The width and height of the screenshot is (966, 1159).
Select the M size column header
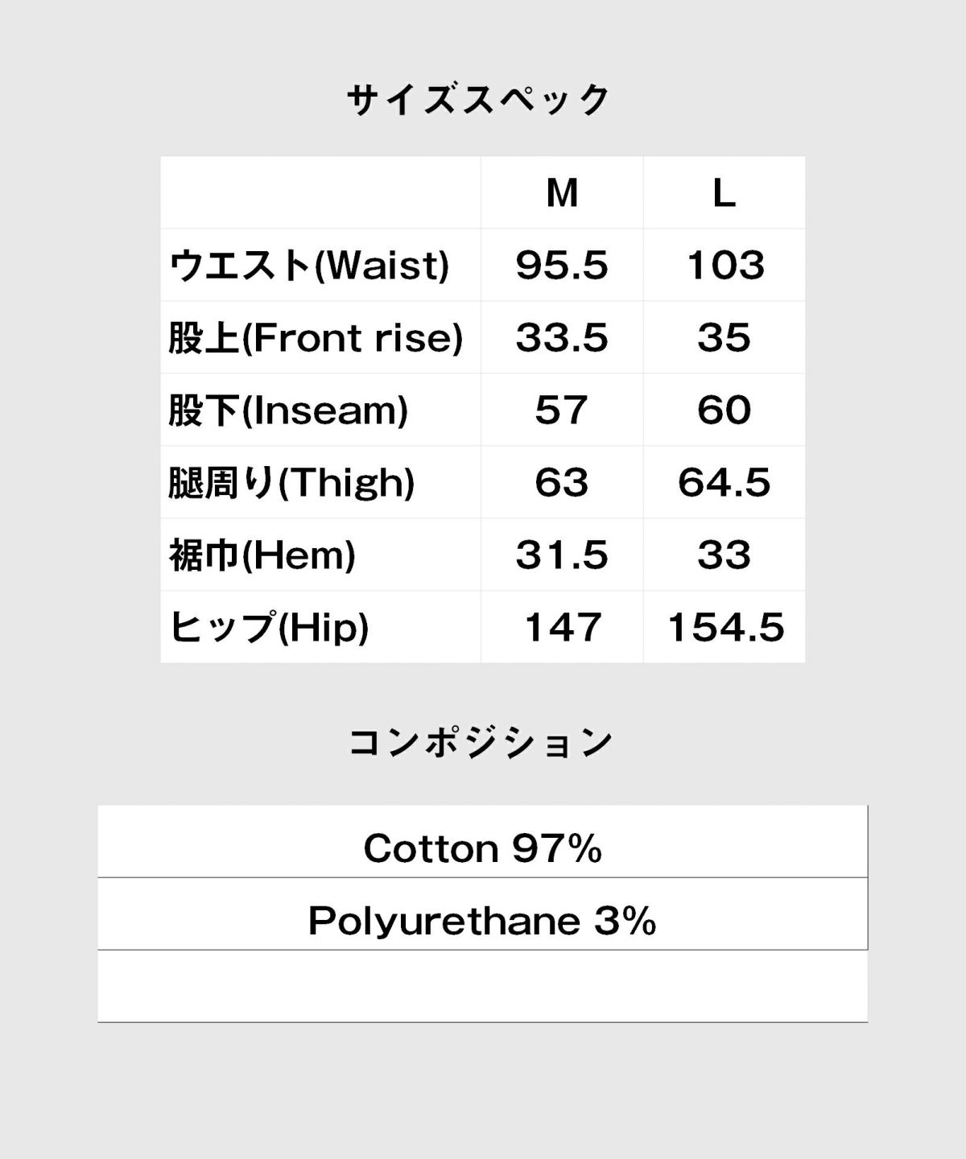tap(562, 193)
